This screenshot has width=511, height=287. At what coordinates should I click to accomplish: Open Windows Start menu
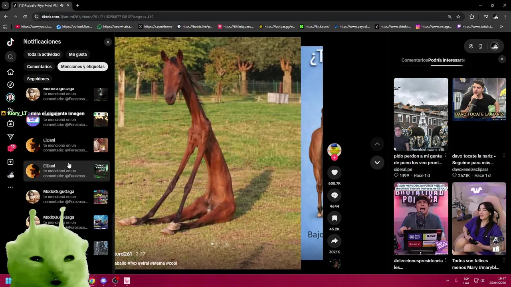click(x=8, y=281)
